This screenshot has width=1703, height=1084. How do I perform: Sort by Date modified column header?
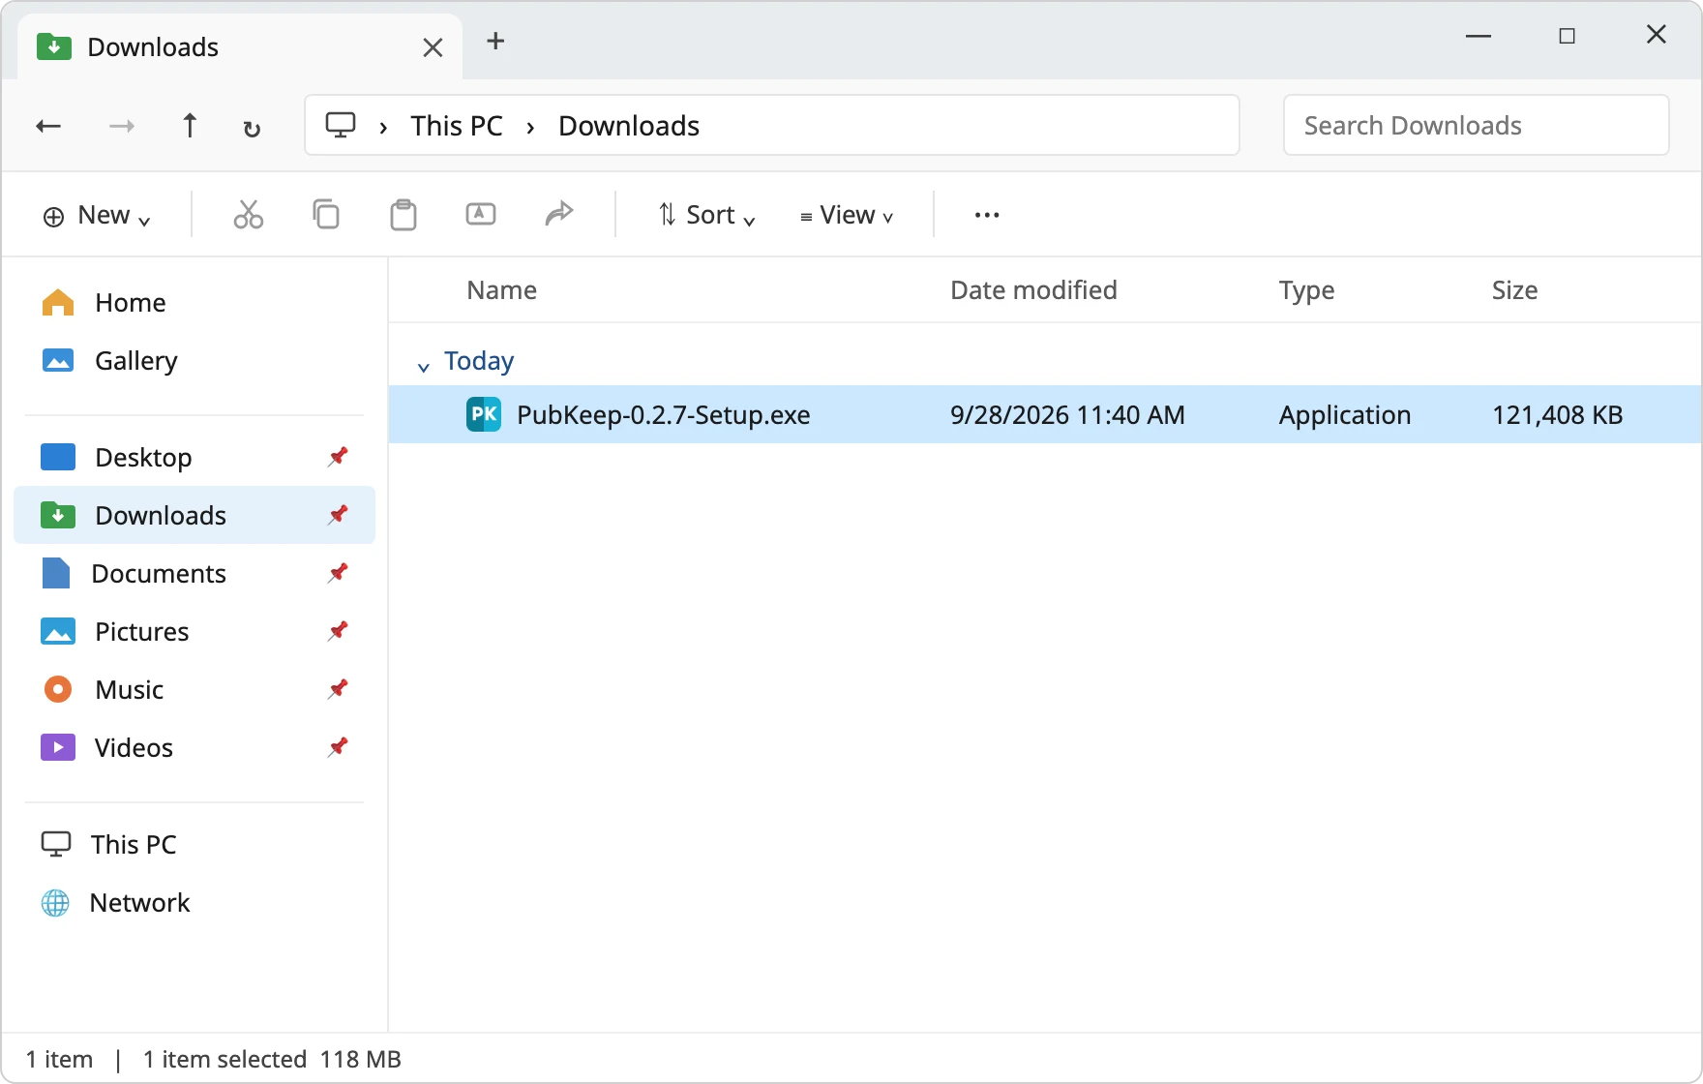1033,290
